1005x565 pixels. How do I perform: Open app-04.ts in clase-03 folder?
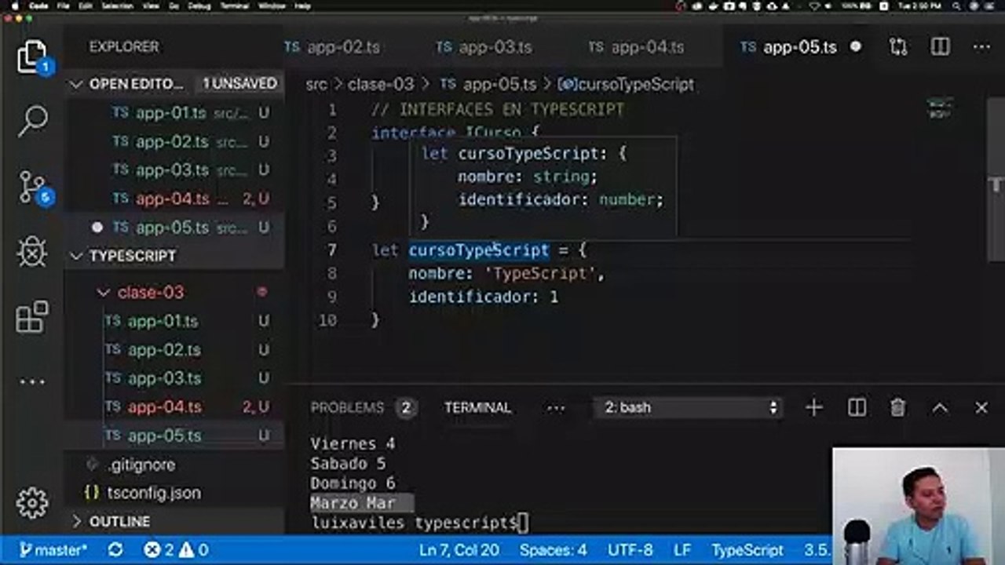(174, 406)
